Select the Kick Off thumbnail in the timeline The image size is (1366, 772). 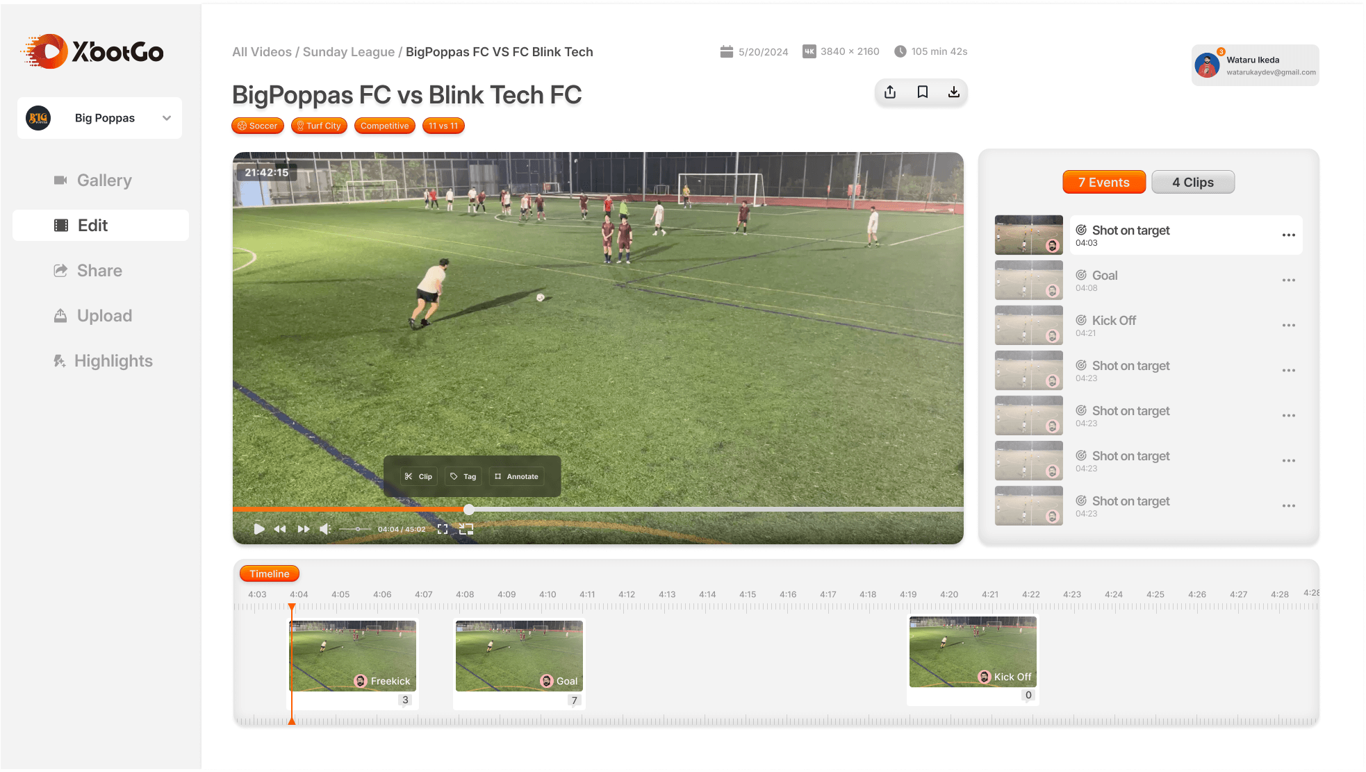[x=973, y=653]
